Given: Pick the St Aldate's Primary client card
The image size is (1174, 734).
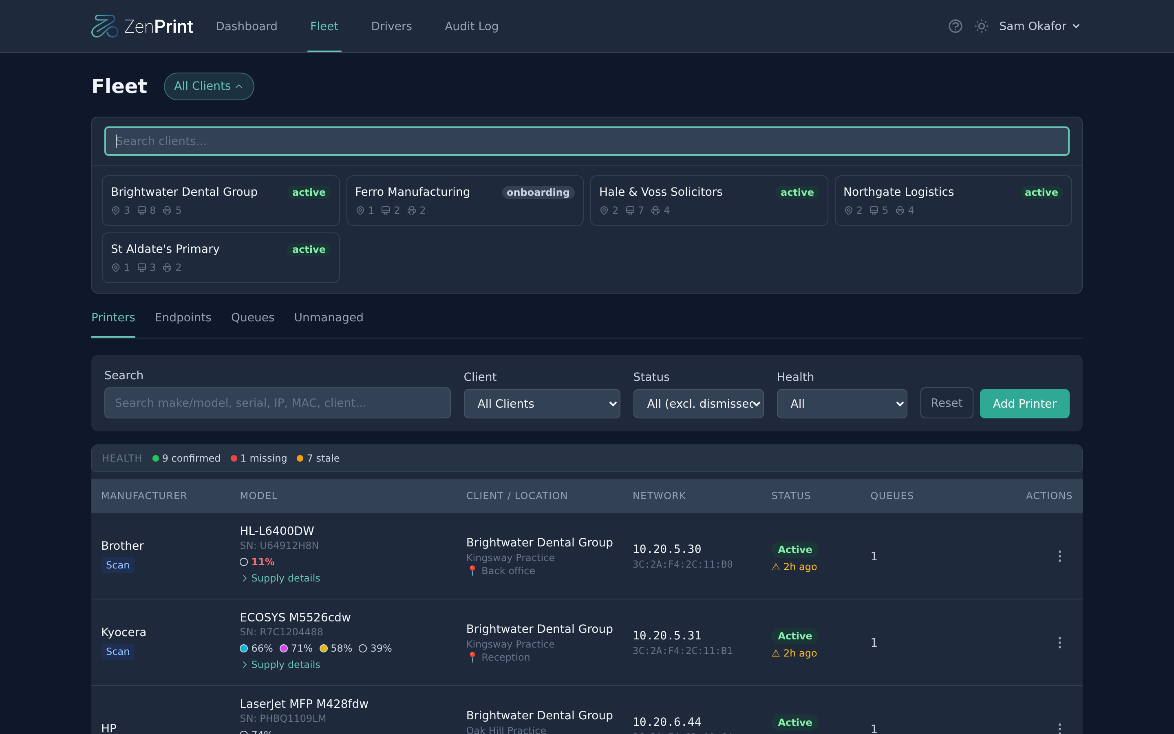Looking at the screenshot, I should [221, 258].
